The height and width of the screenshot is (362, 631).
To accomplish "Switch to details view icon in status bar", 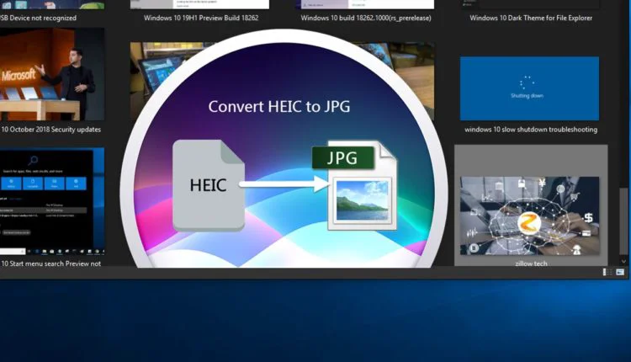I will click(607, 272).
